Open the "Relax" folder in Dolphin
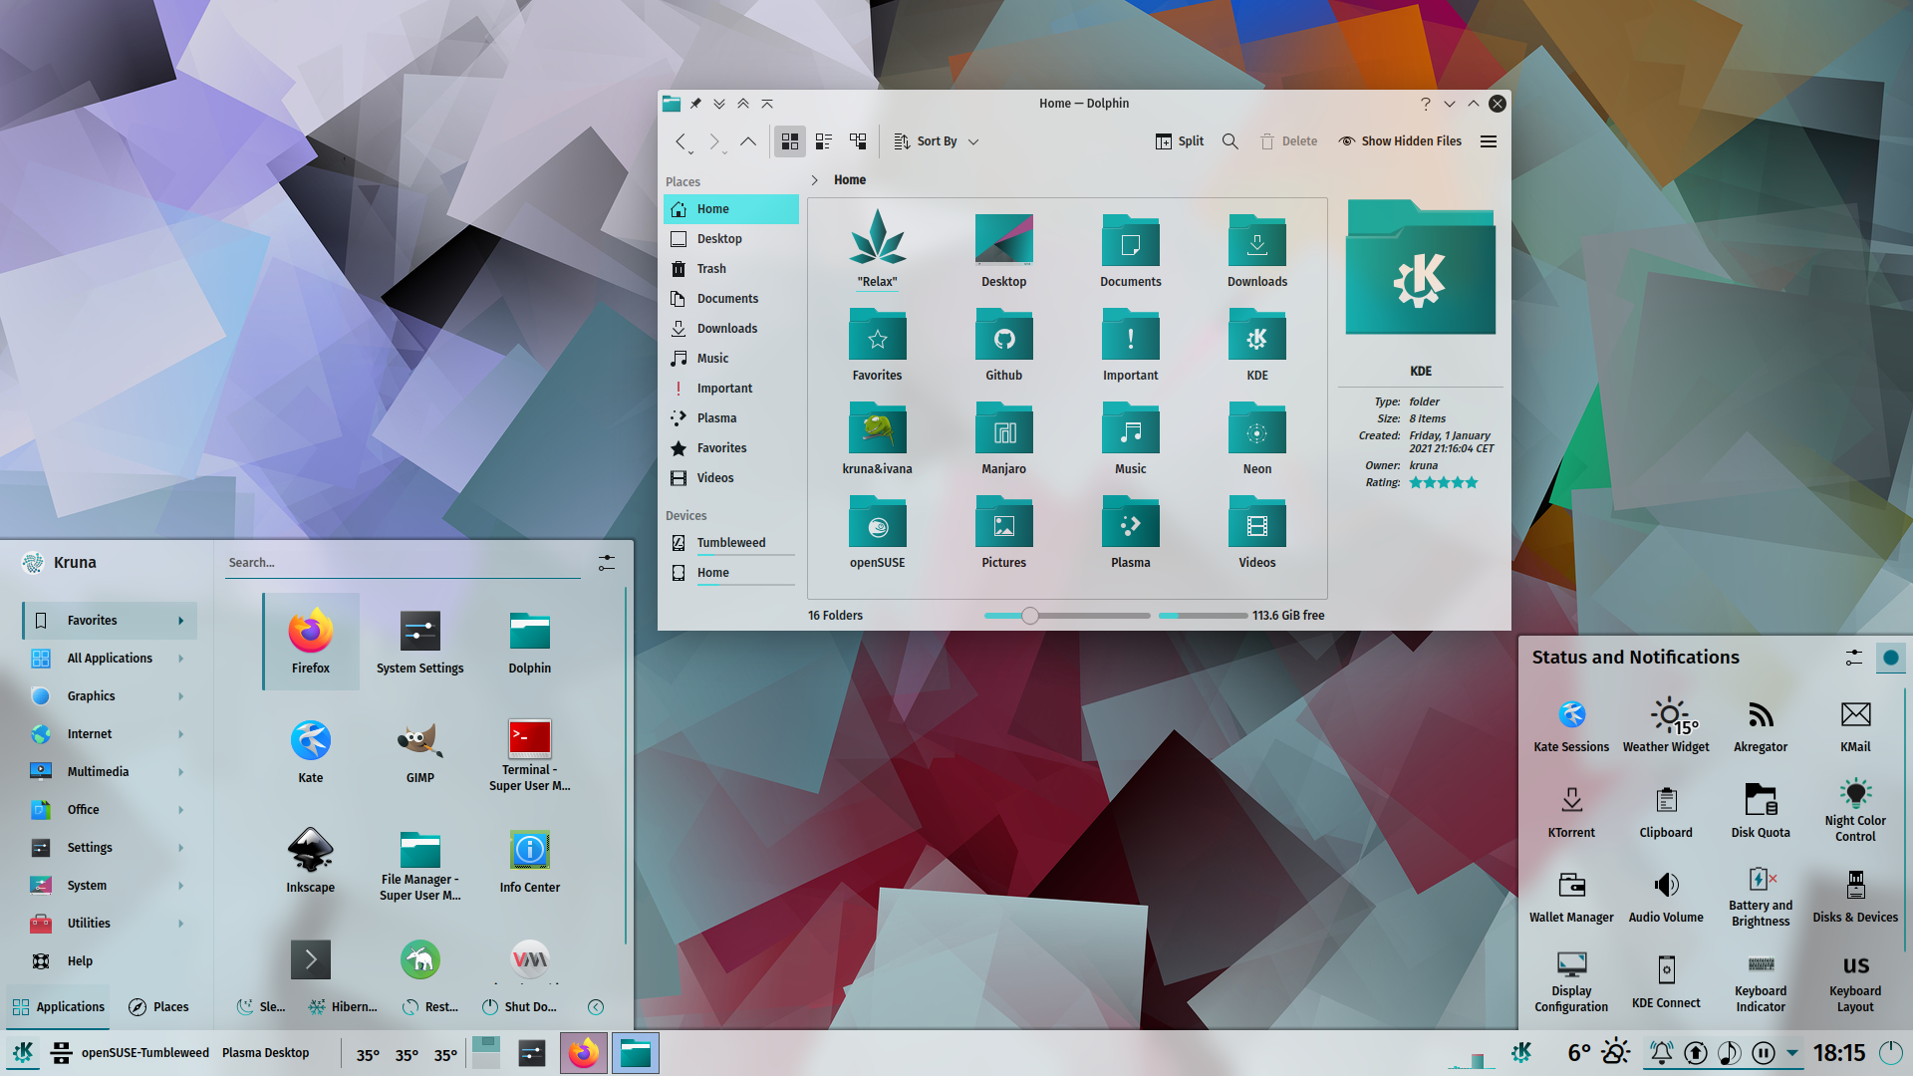This screenshot has width=1913, height=1076. pyautogui.click(x=877, y=249)
